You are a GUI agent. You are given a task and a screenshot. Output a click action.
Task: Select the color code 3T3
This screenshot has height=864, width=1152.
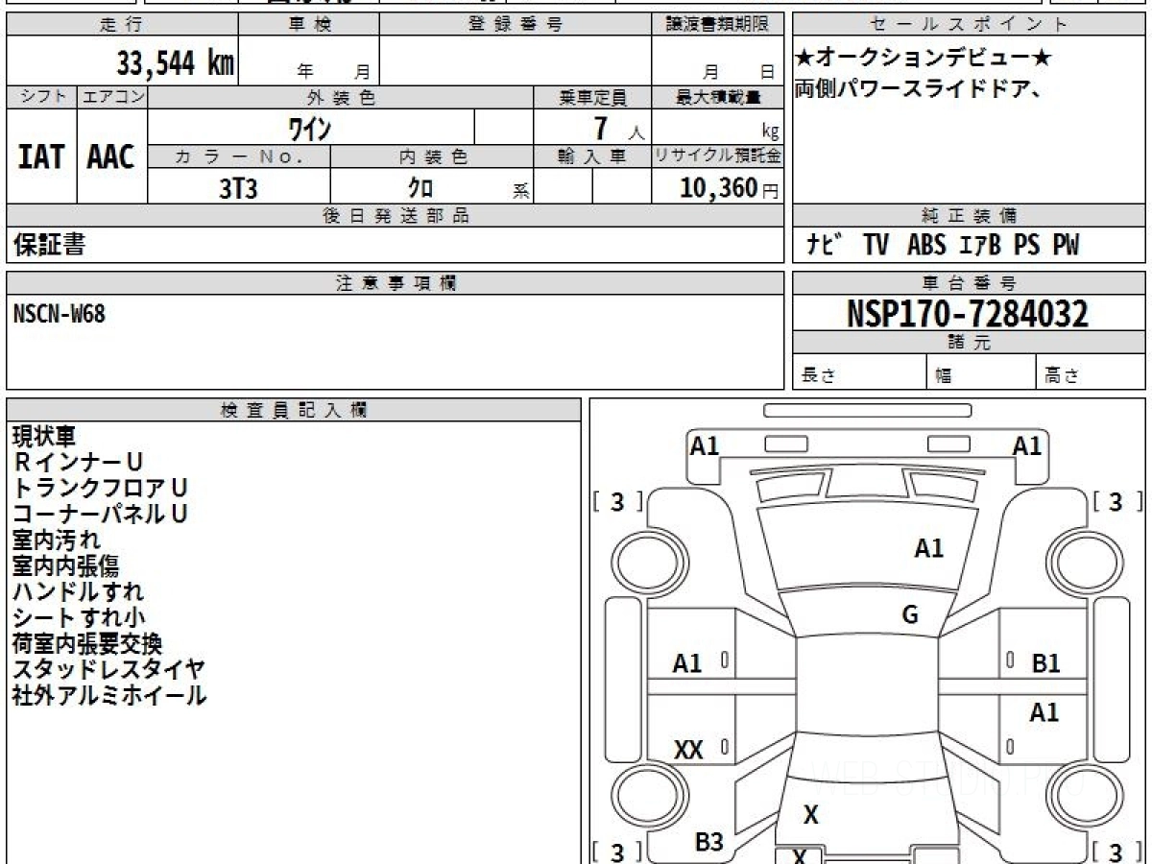[x=239, y=188]
